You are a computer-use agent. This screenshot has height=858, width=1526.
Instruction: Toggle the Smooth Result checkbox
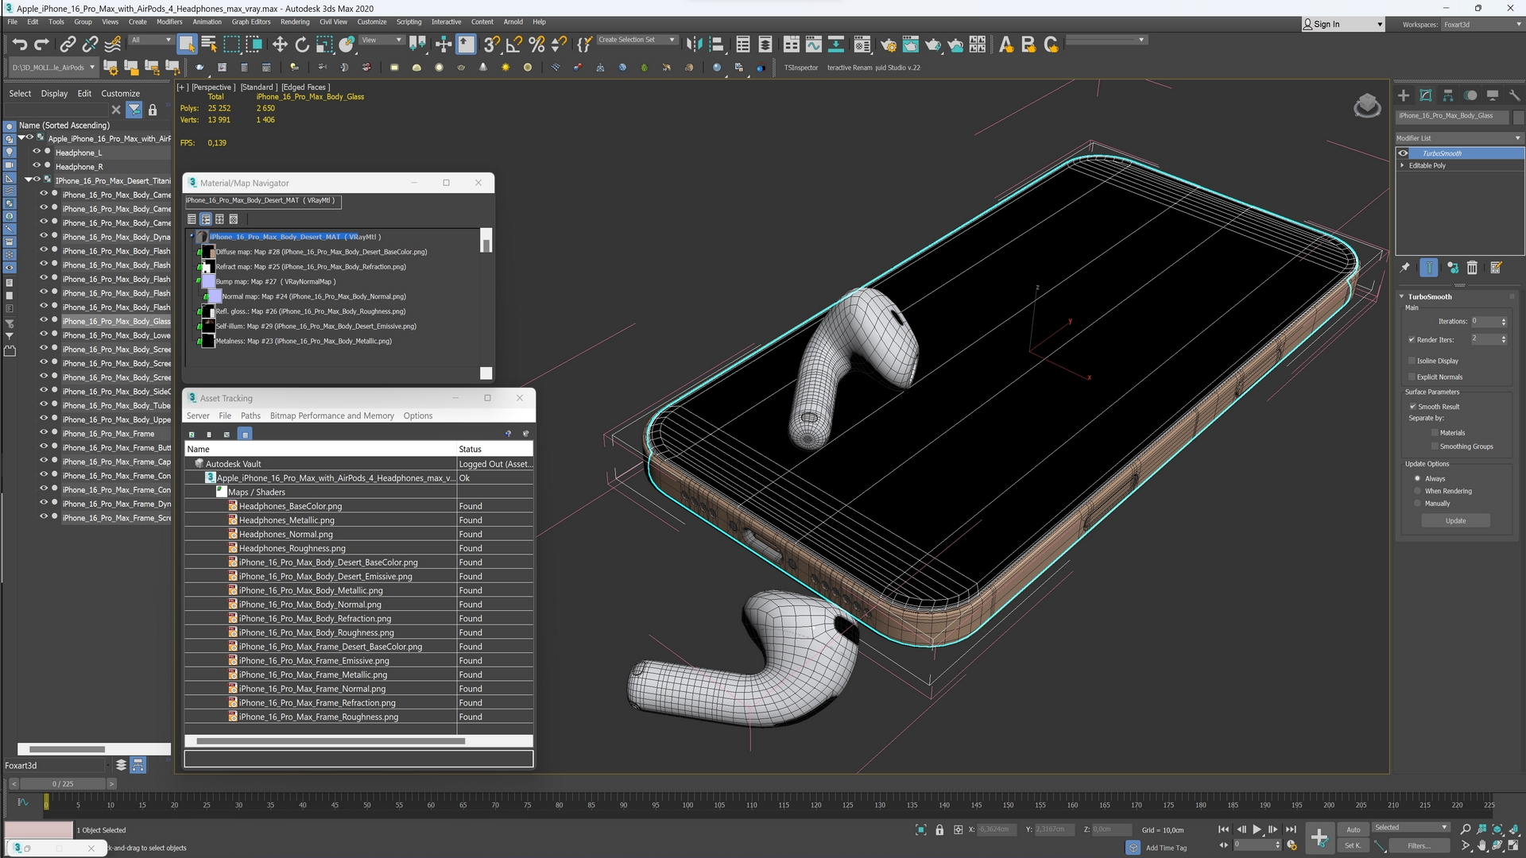[1413, 407]
